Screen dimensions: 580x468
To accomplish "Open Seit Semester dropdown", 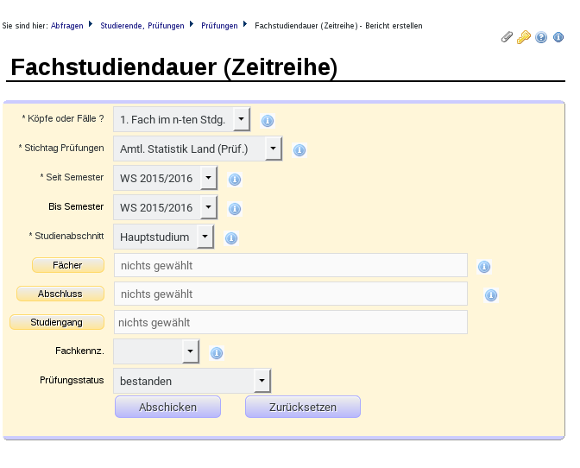I will 166,178.
